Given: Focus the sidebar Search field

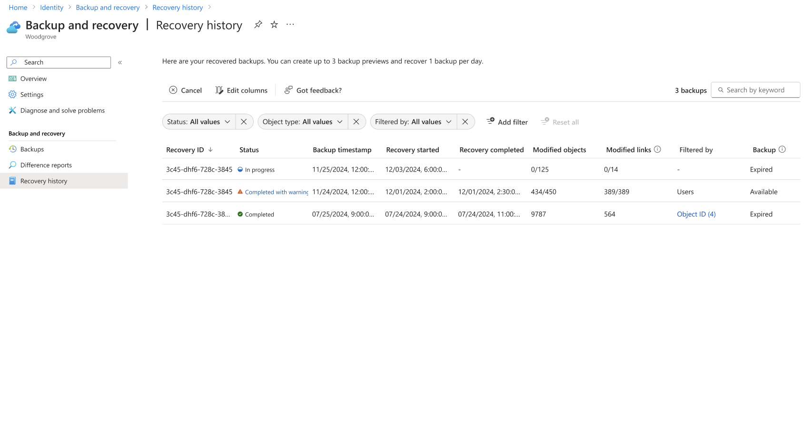Looking at the screenshot, I should coord(59,62).
